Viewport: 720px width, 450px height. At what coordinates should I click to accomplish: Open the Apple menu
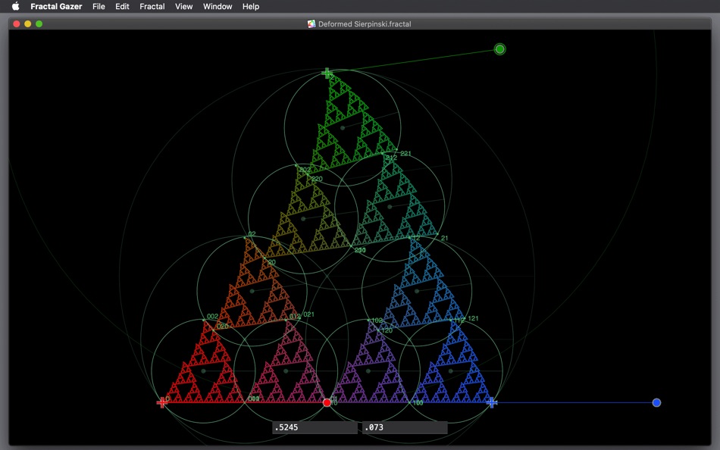[x=16, y=6]
